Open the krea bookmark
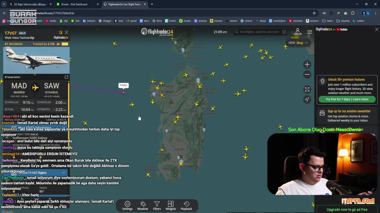The height and width of the screenshot is (213, 380). point(119,21)
